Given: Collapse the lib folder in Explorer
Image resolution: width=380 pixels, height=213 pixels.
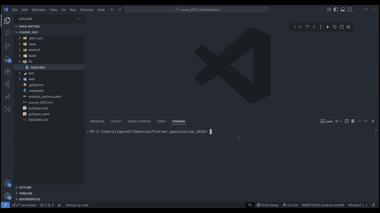Looking at the screenshot, I should tap(20, 61).
